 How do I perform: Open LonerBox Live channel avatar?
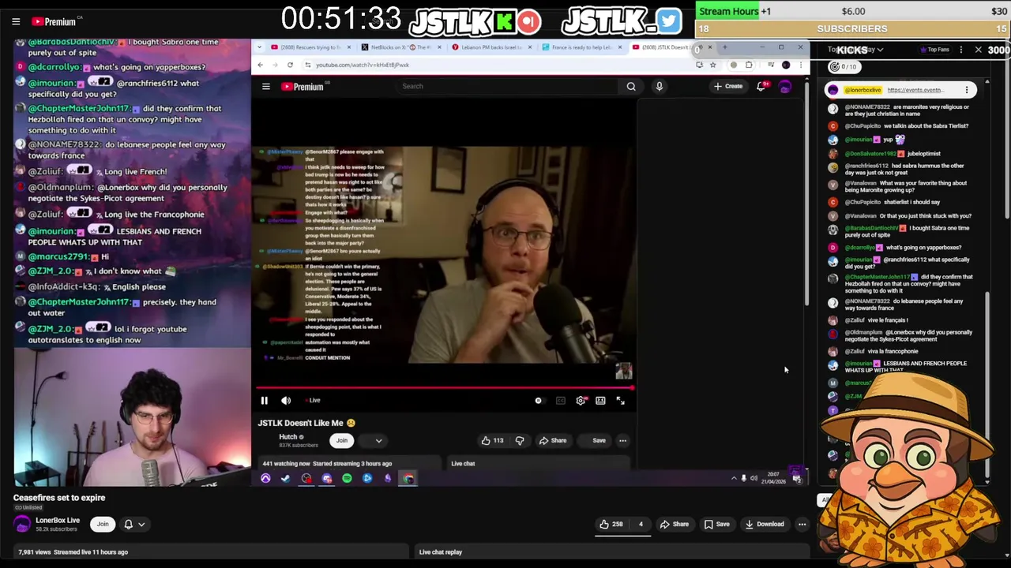click(22, 524)
